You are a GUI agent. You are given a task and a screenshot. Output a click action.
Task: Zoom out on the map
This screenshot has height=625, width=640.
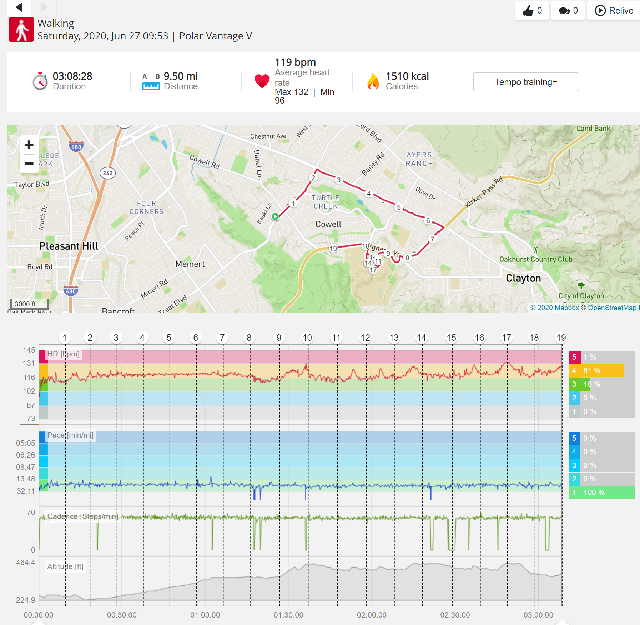29,164
